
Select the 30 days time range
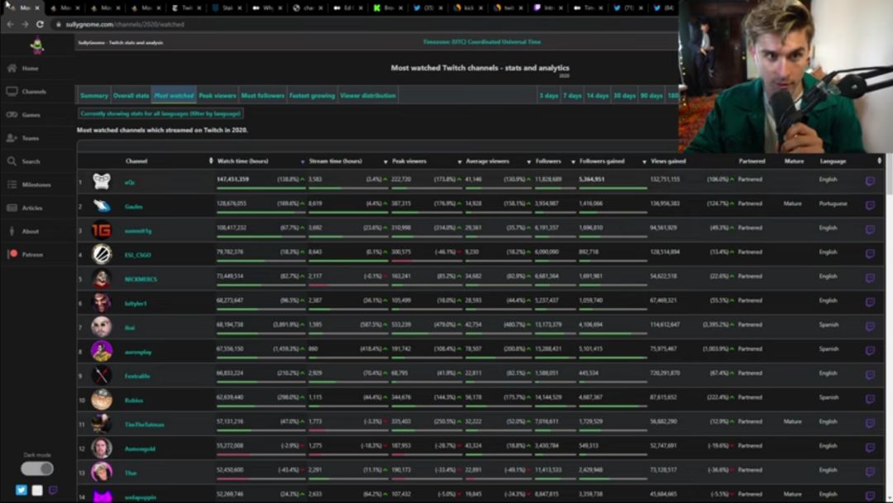tap(624, 96)
